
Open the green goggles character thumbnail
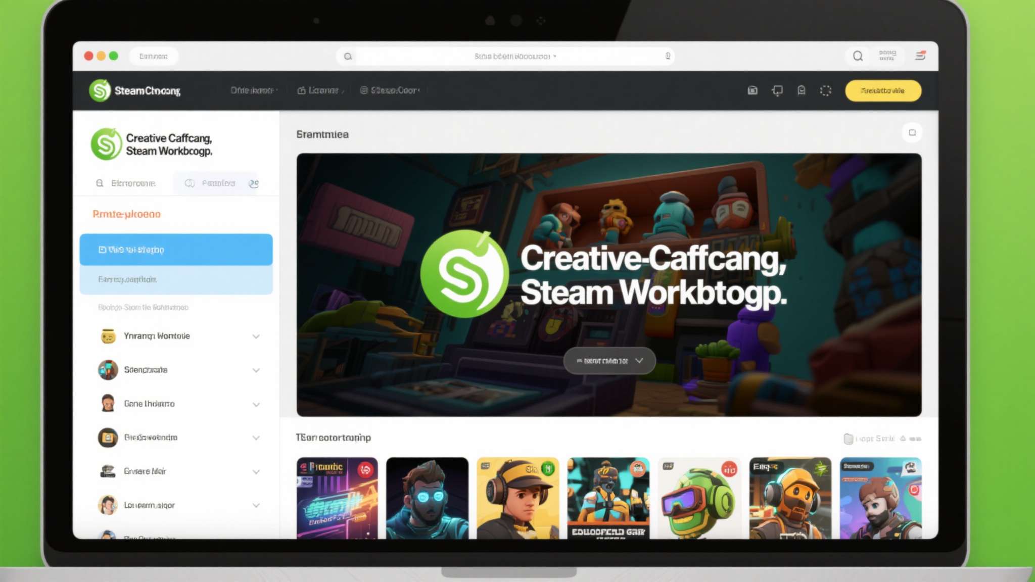coord(699,498)
